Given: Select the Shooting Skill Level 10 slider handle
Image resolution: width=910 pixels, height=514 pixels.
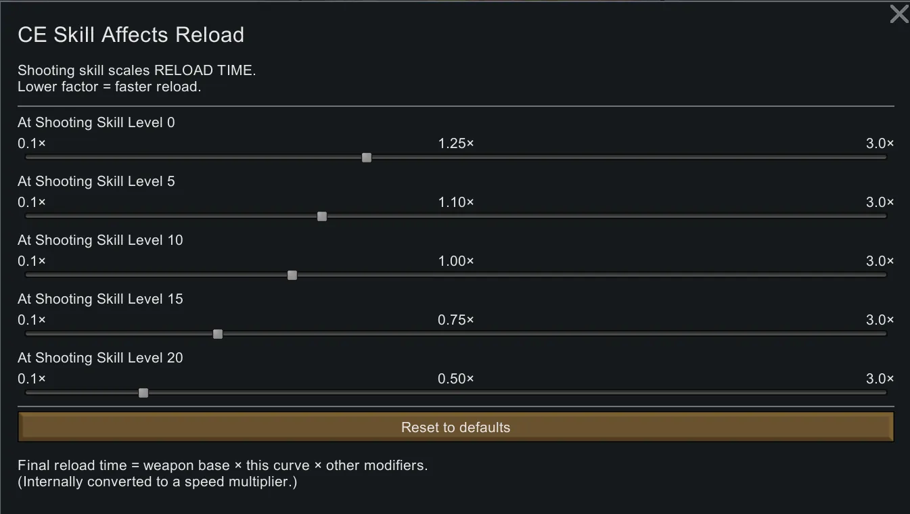Looking at the screenshot, I should [292, 275].
